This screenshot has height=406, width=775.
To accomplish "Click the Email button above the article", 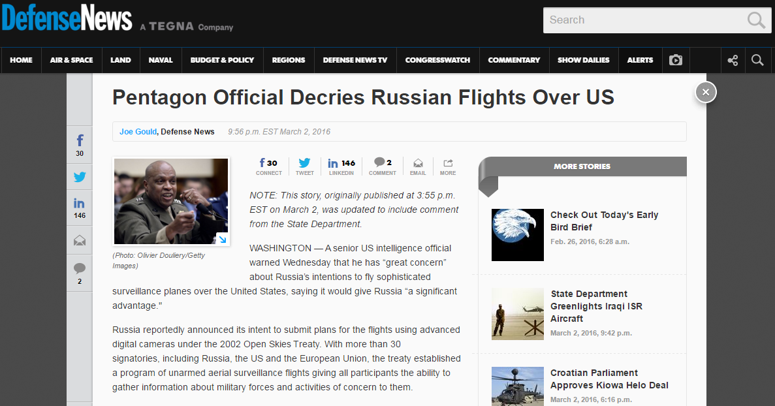I will pyautogui.click(x=418, y=166).
